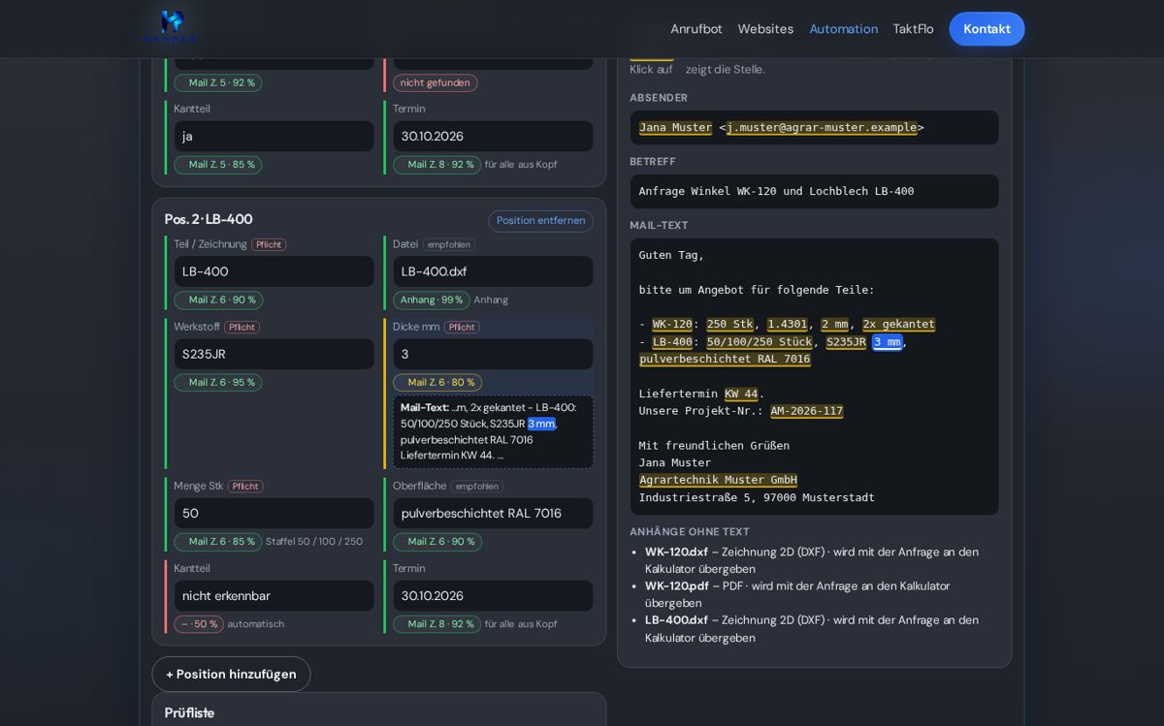Edit the Teil / Zeichnung field with LB-400
This screenshot has width=1164, height=726.
274,271
